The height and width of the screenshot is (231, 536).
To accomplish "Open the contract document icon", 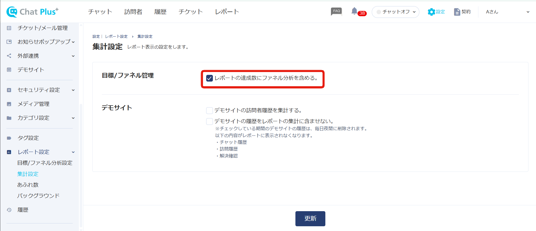I will pyautogui.click(x=457, y=12).
